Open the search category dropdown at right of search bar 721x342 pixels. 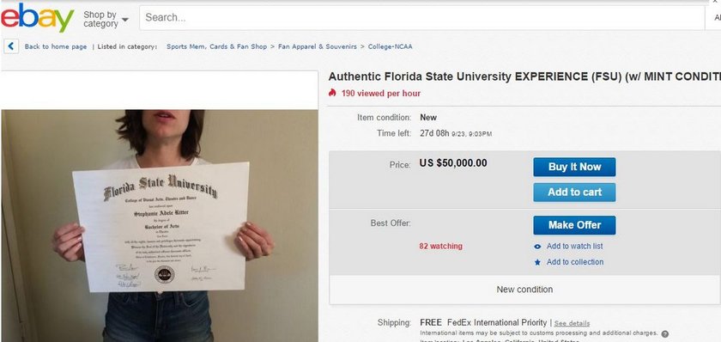point(714,18)
